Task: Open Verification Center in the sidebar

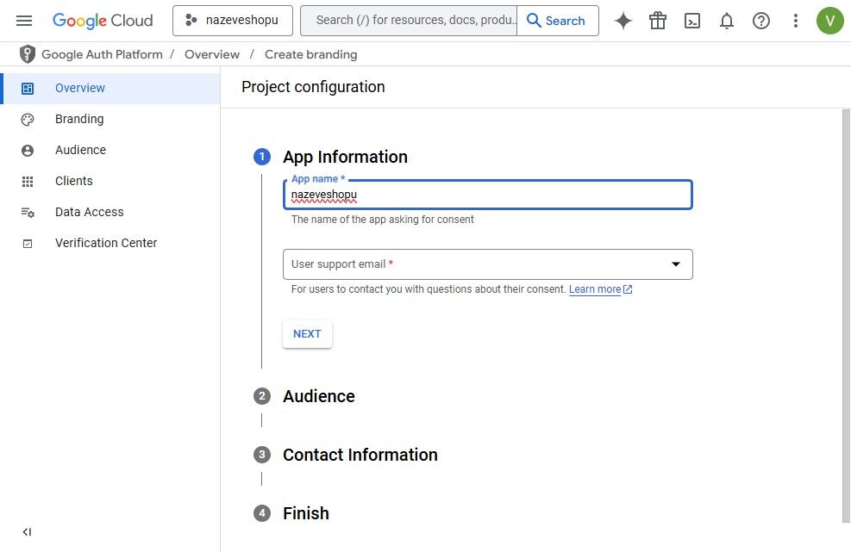Action: 106,243
